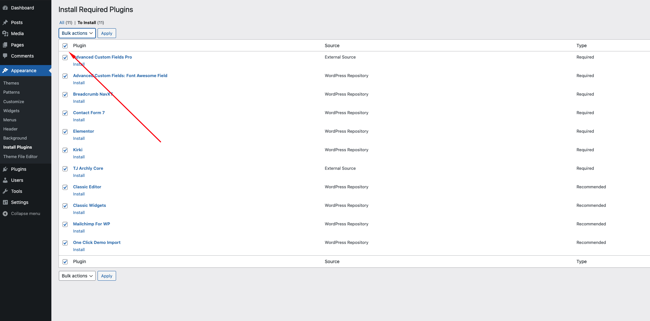Open the Breadcrumb NavXT plugin link

tap(93, 94)
